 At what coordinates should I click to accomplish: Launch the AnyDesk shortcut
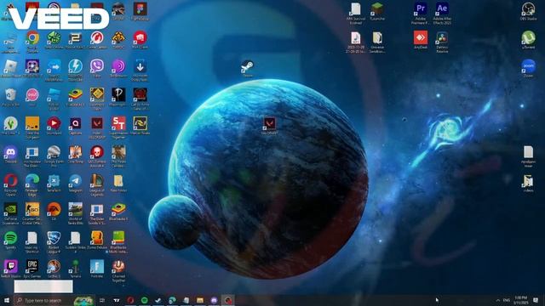click(x=421, y=37)
